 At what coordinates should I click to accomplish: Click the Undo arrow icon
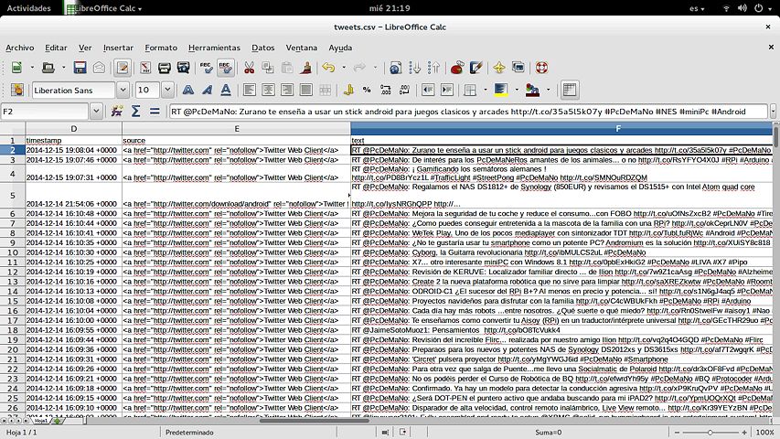328,68
